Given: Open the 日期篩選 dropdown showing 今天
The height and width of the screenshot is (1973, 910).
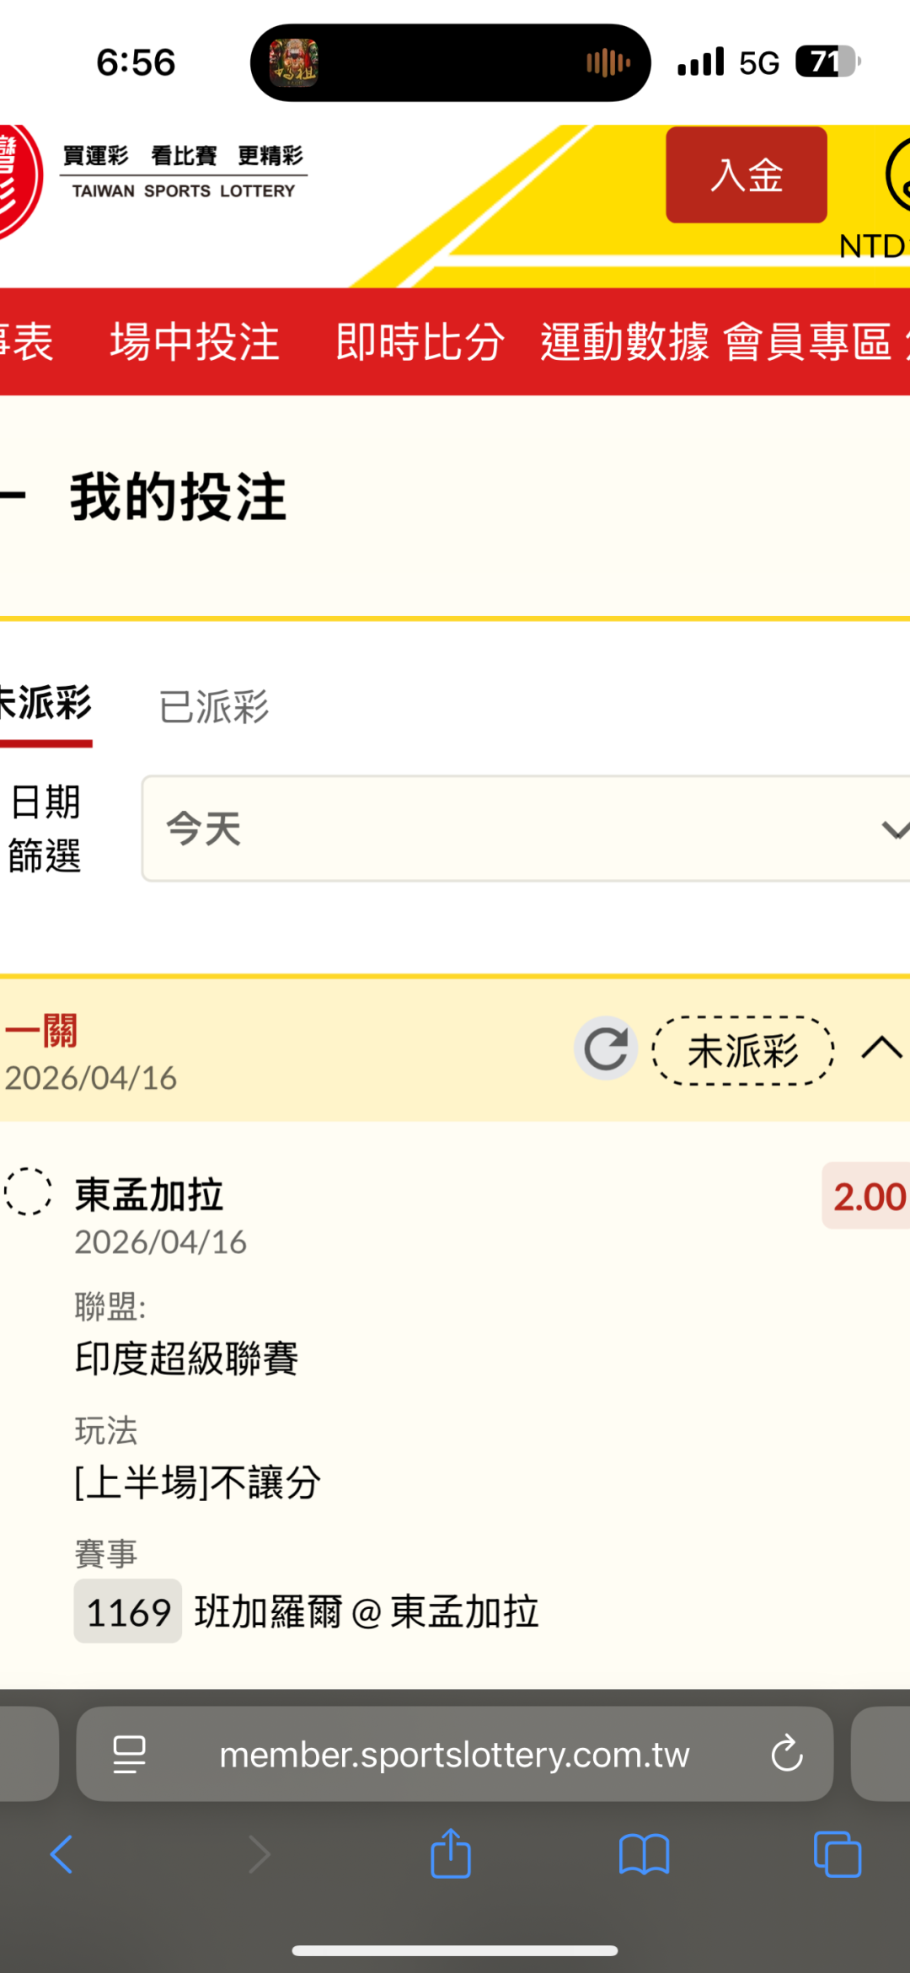Looking at the screenshot, I should (527, 828).
